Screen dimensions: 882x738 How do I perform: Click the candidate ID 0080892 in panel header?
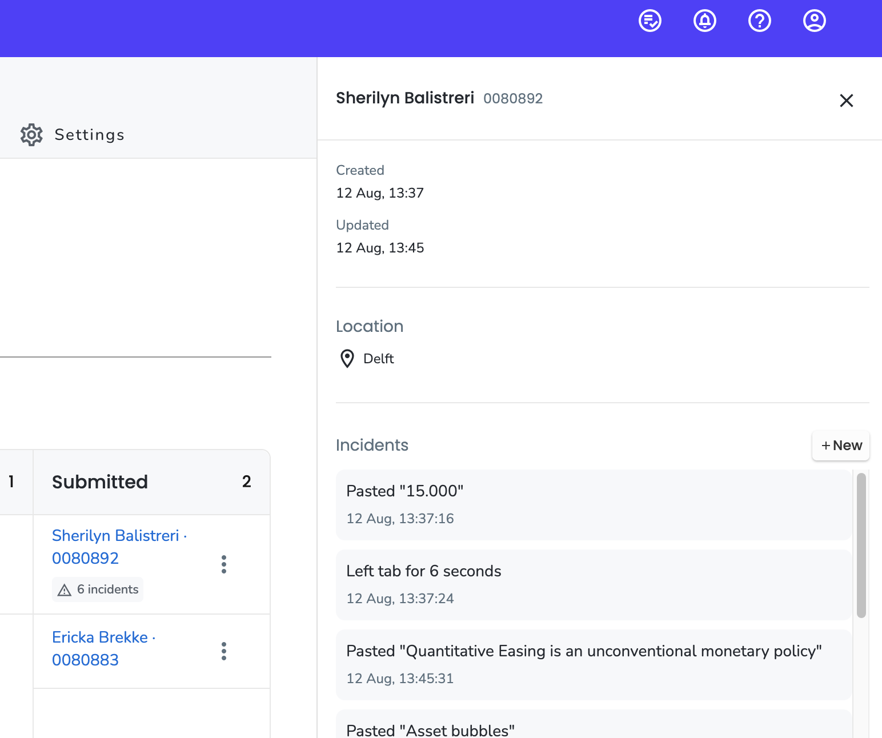tap(513, 99)
